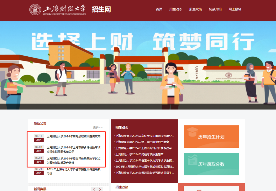Click the next arrow beside 新闻资讯

[x=100, y=189]
